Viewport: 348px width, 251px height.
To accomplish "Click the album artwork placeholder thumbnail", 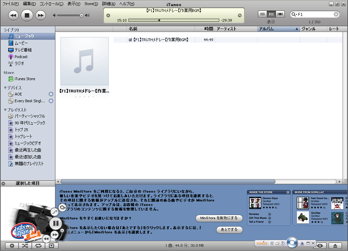I will [85, 61].
